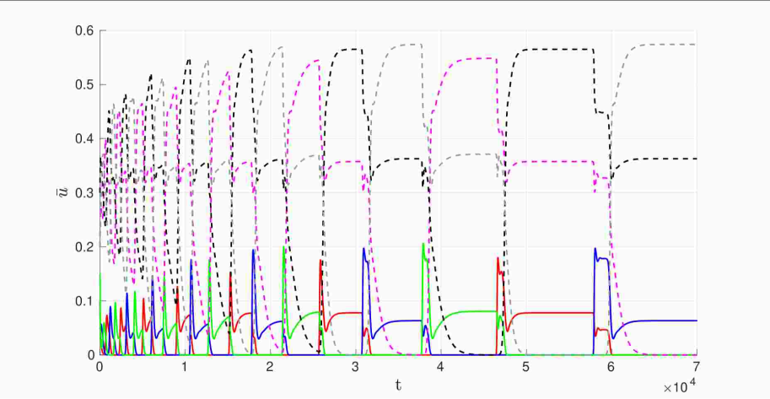
Task: Select the y-axis tick label 0.3
Action: (x=85, y=193)
